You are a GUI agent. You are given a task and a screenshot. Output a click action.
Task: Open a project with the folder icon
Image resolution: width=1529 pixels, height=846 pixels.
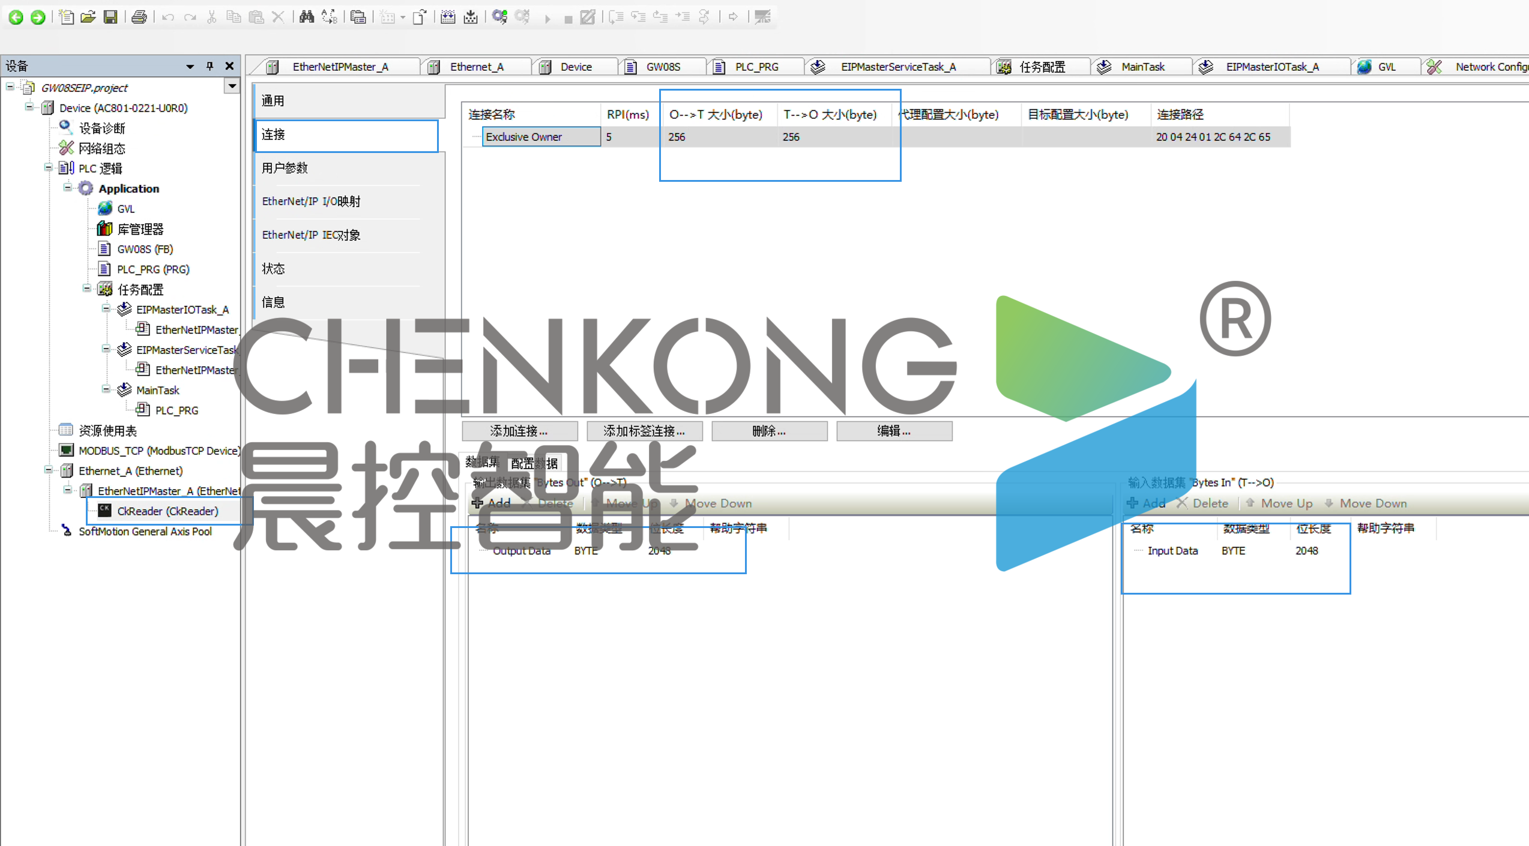pos(88,17)
